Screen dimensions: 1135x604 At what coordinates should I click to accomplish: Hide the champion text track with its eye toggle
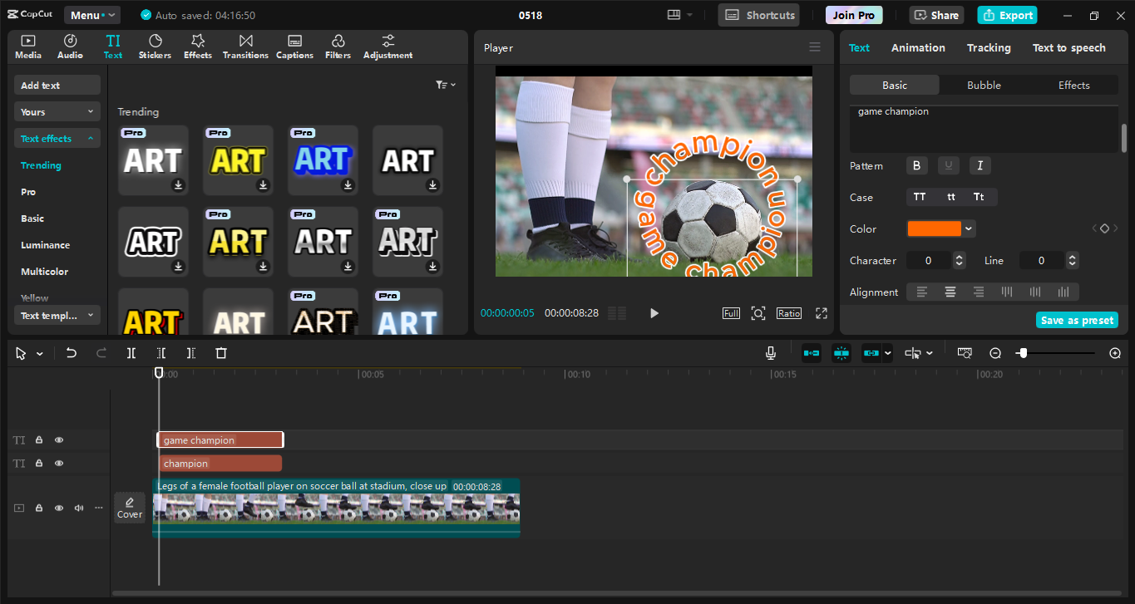click(58, 463)
